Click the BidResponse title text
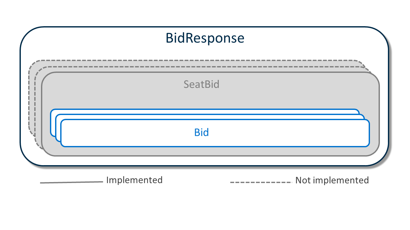The width and height of the screenshot is (410, 230). [x=205, y=38]
